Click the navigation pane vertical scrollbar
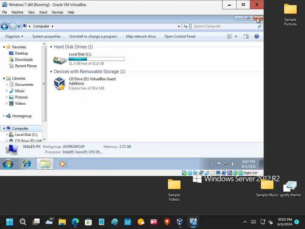This screenshot has height=229, width=305. [x=44, y=84]
